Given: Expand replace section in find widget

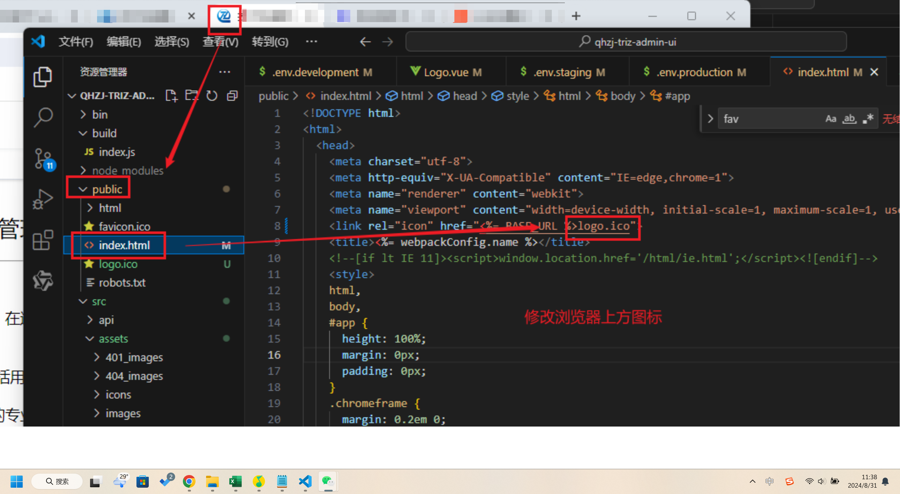Looking at the screenshot, I should [710, 119].
